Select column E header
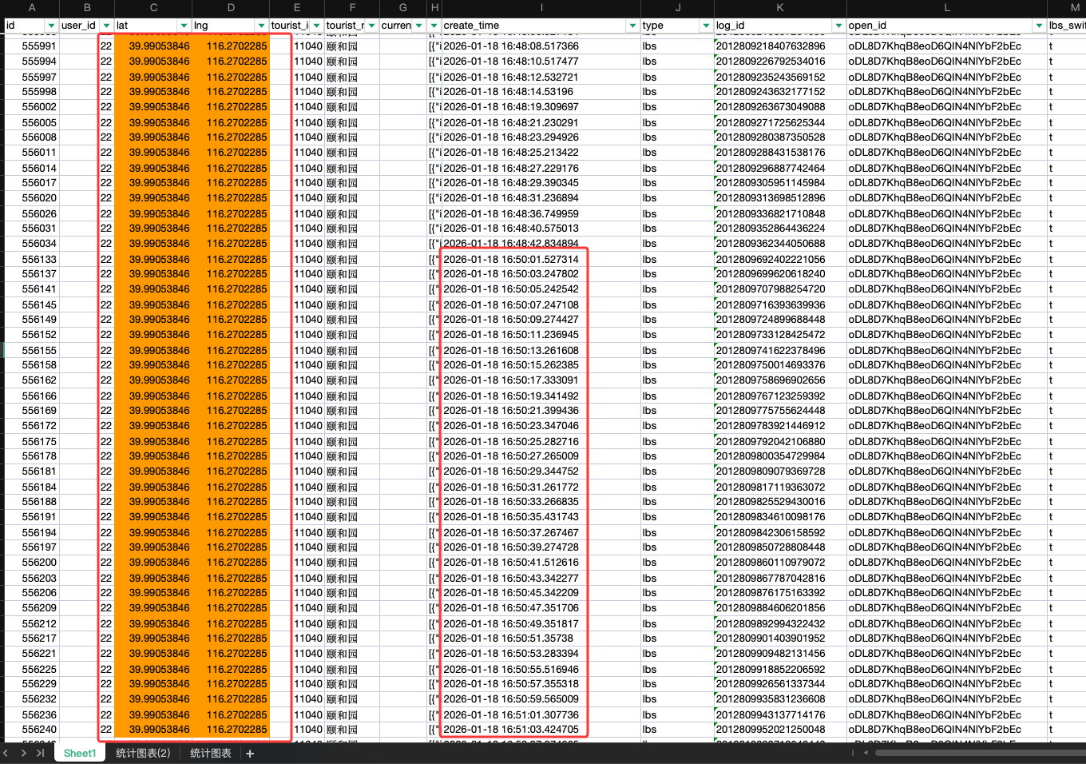The width and height of the screenshot is (1086, 764). pos(297,7)
